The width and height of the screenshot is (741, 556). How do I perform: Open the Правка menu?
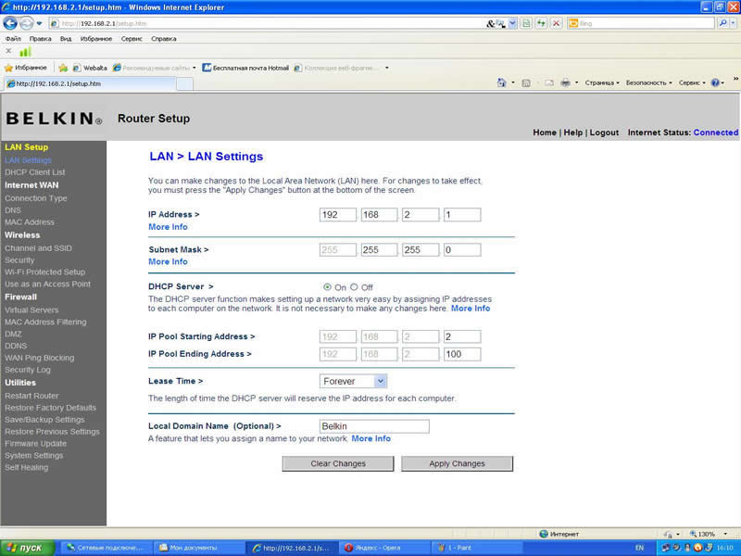pyautogui.click(x=40, y=39)
